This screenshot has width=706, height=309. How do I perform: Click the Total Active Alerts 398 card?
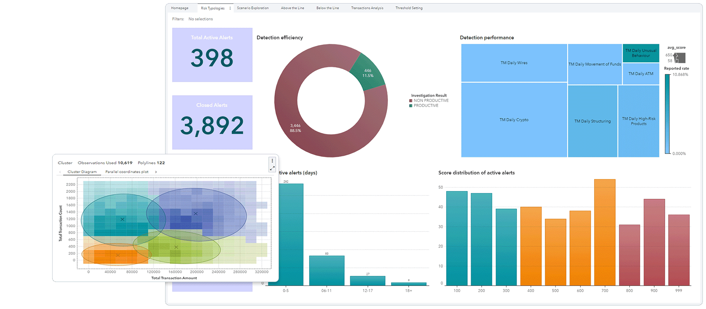212,55
